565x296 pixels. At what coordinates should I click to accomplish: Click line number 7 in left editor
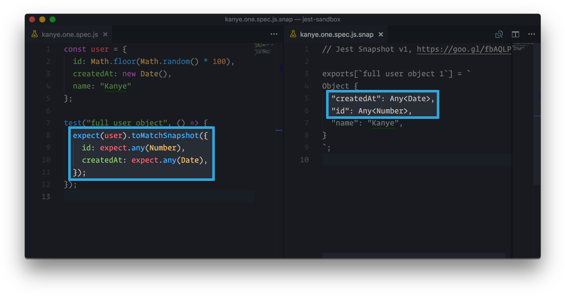point(48,123)
